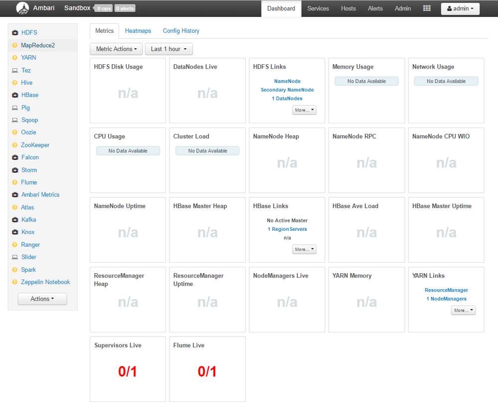498x408 pixels.
Task: Open the ResourceManager link in YARN Links
Action: pyautogui.click(x=446, y=290)
